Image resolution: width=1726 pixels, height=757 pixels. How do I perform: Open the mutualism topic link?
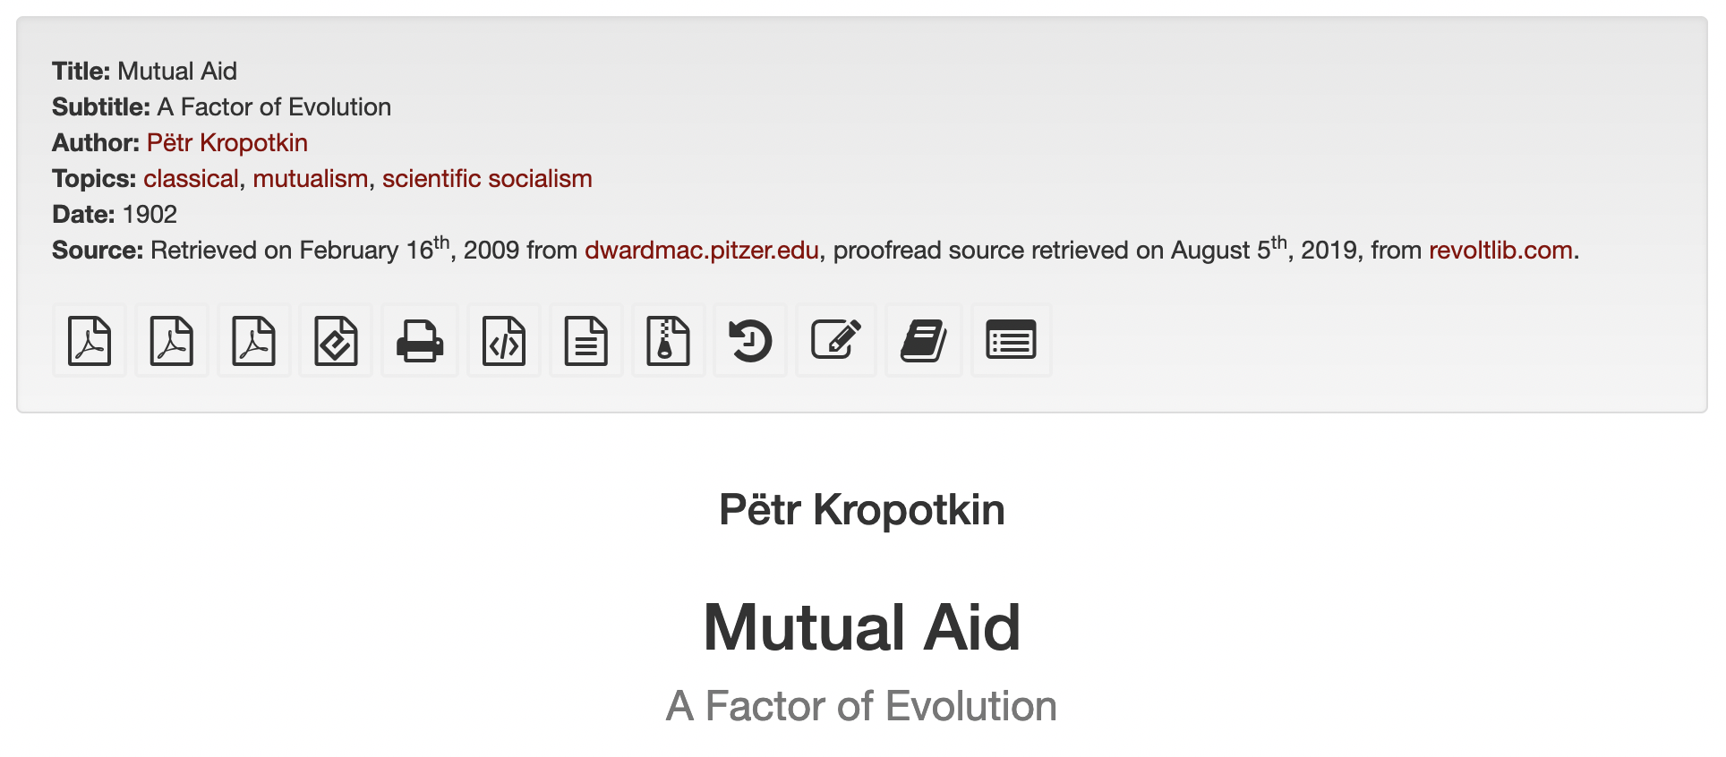click(311, 179)
